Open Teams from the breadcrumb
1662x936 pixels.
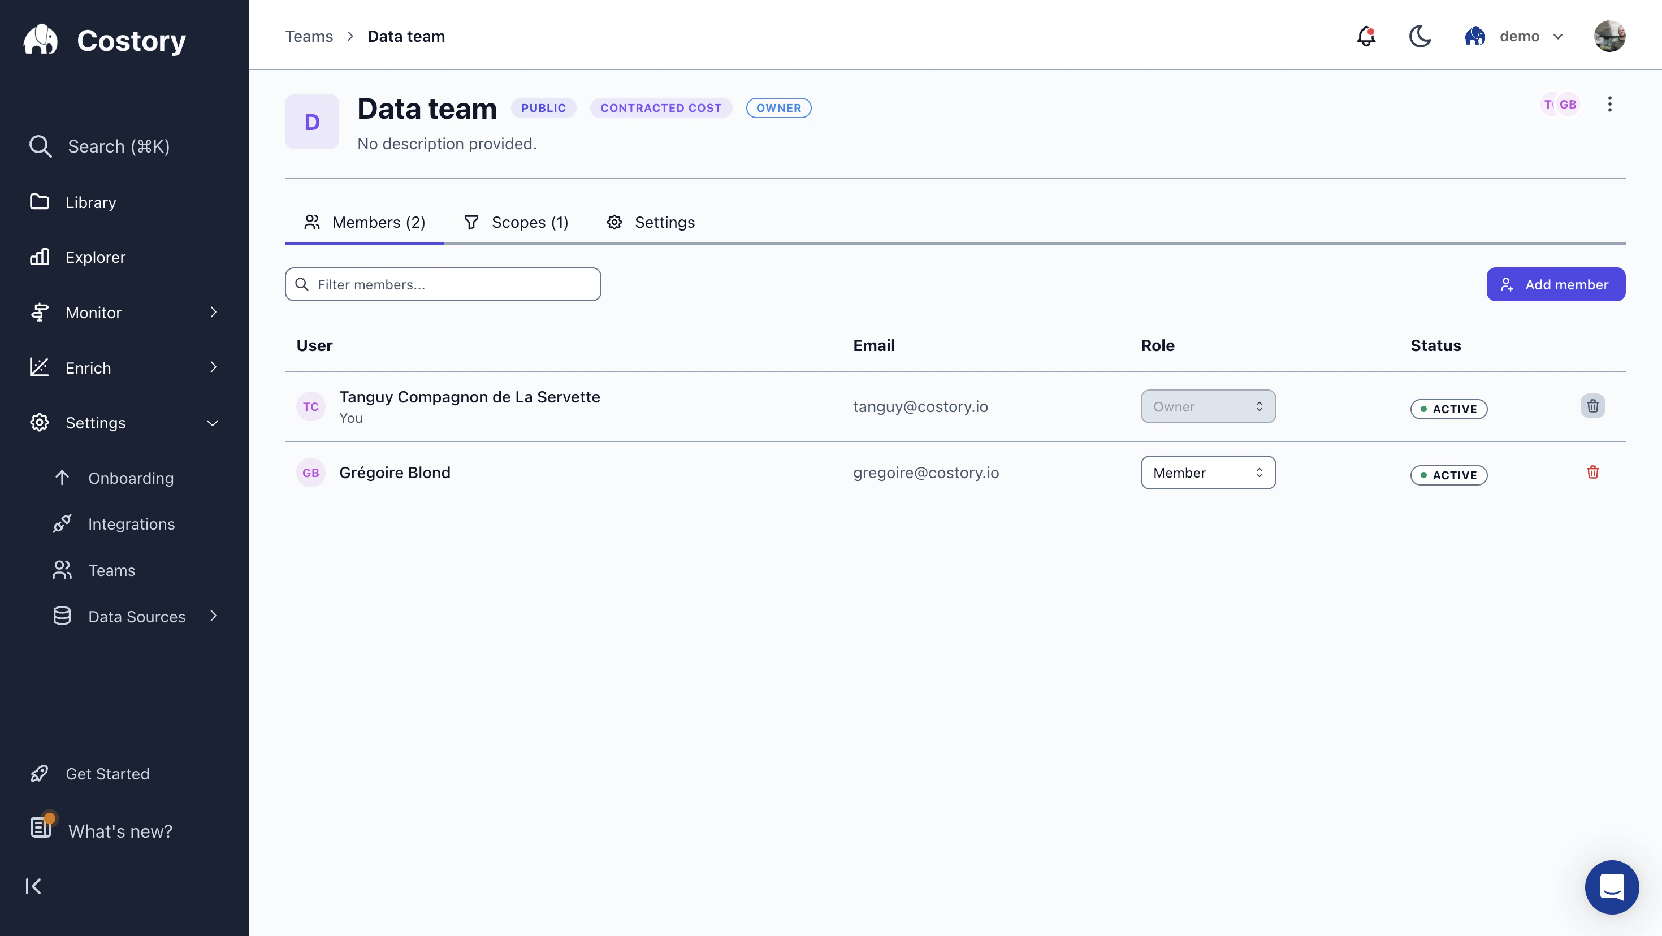[310, 36]
